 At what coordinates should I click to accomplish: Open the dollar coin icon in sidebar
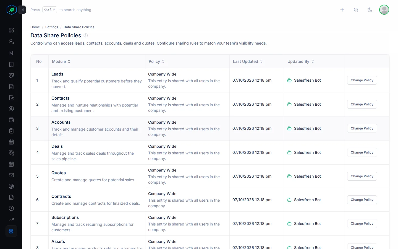tap(11, 109)
